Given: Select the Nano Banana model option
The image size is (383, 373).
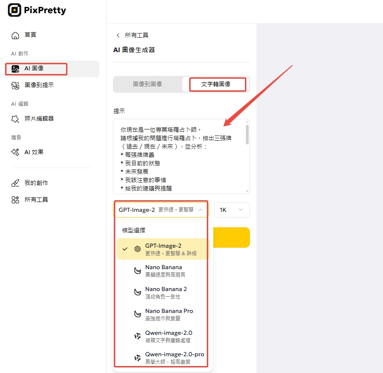Looking at the screenshot, I should (x=163, y=271).
